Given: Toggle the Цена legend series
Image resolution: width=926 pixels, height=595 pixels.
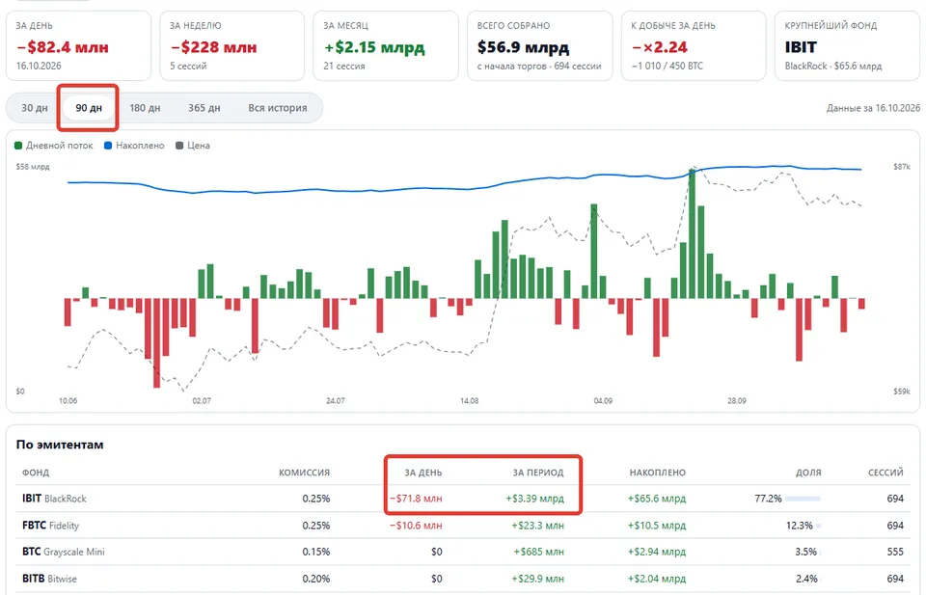Looking at the screenshot, I should click(x=193, y=146).
